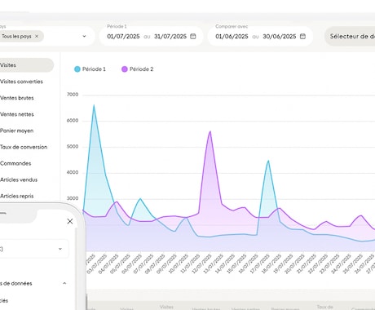Click the 'Sélecteur de' button
Viewport: 375px width, 310px height.
pyautogui.click(x=351, y=36)
